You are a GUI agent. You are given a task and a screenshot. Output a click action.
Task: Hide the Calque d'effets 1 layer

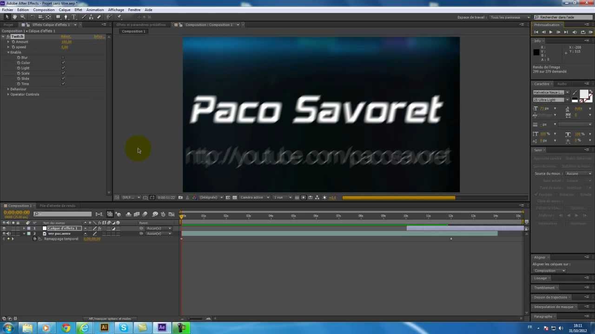[x=4, y=228]
